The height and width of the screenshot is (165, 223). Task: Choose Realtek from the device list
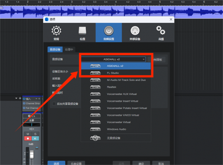[111, 87]
